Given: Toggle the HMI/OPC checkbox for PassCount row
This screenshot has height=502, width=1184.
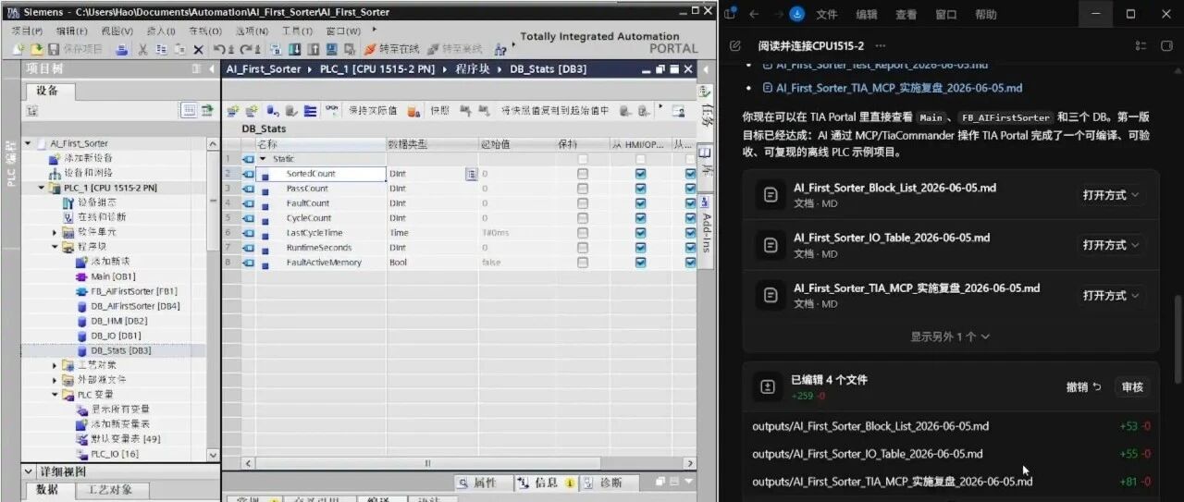Looking at the screenshot, I should point(640,189).
